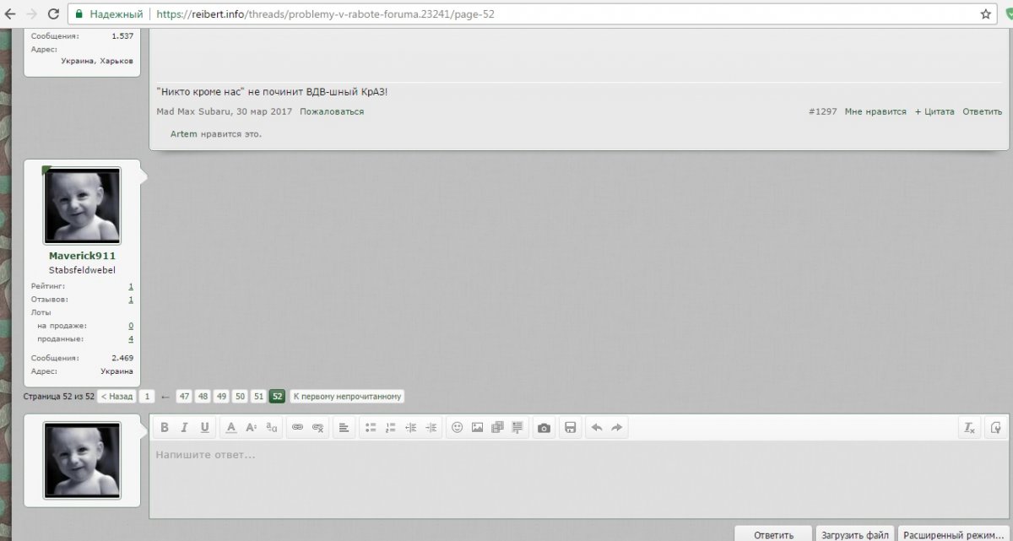Open text alignment options
This screenshot has width=1013, height=541.
pos(344,428)
